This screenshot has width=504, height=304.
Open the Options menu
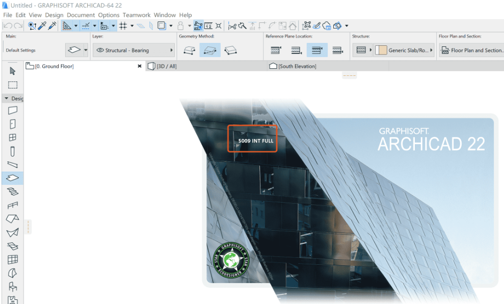tap(109, 15)
